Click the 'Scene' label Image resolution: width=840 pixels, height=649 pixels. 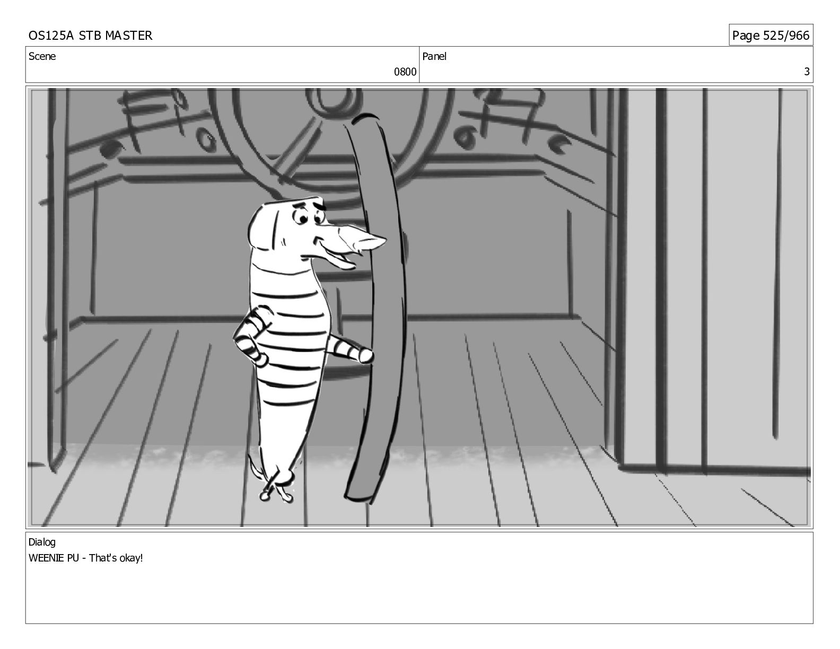(x=42, y=56)
